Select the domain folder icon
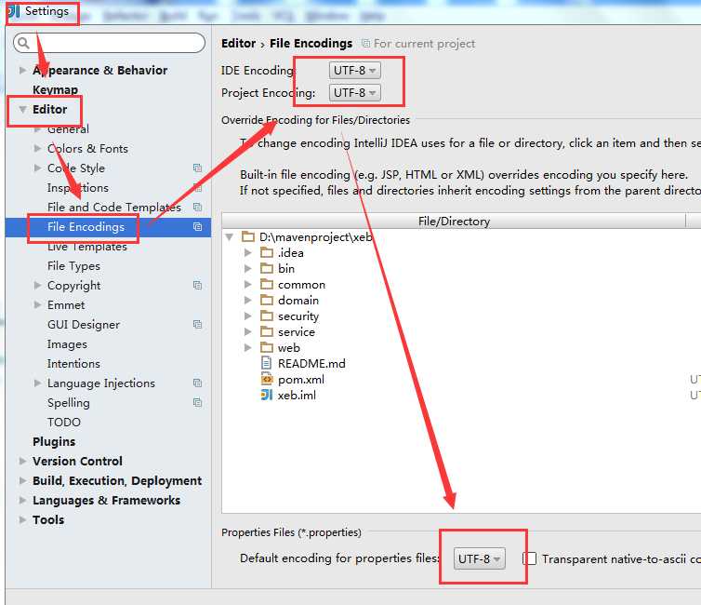The width and height of the screenshot is (701, 605). tap(267, 300)
